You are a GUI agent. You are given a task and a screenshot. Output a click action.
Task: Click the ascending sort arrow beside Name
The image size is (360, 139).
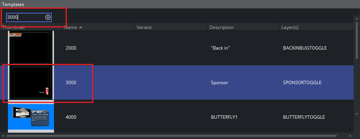click(x=80, y=27)
